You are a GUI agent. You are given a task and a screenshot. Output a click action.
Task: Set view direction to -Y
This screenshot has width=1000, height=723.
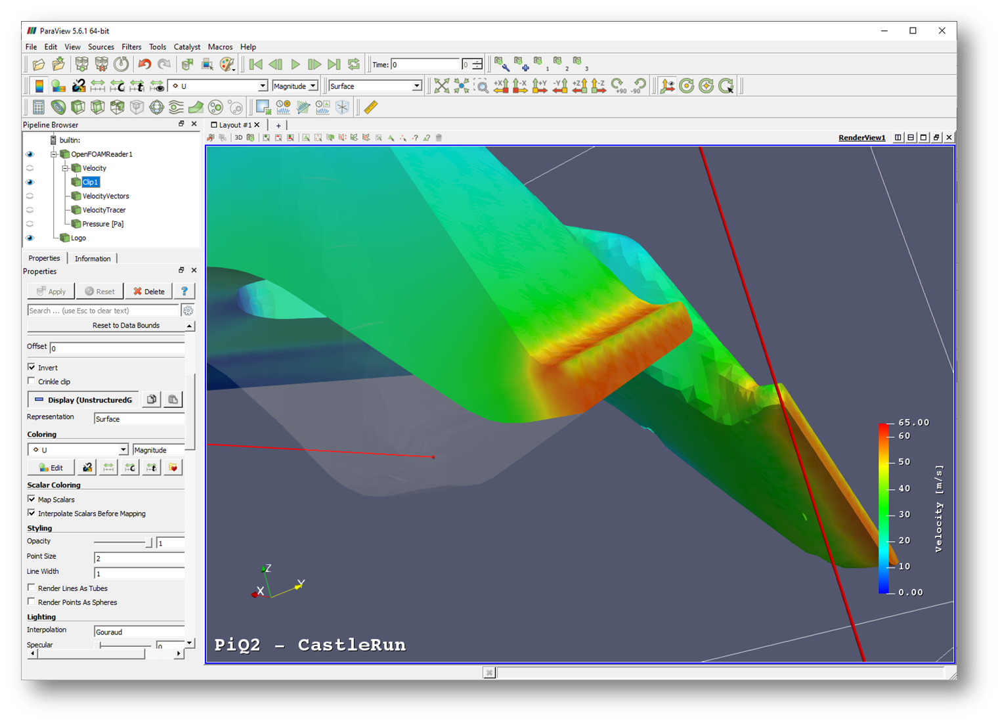[560, 86]
